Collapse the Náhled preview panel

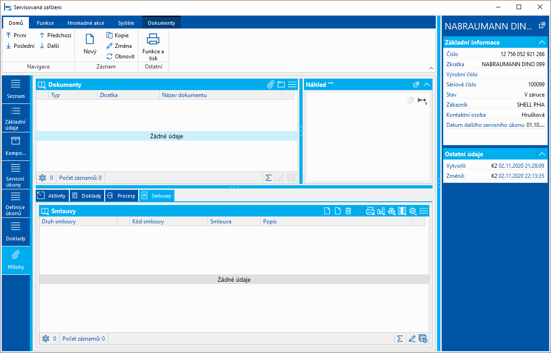(x=427, y=85)
